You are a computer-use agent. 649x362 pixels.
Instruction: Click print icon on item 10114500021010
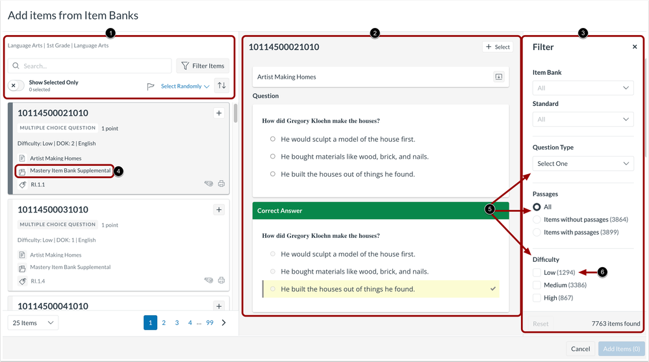coord(222,183)
